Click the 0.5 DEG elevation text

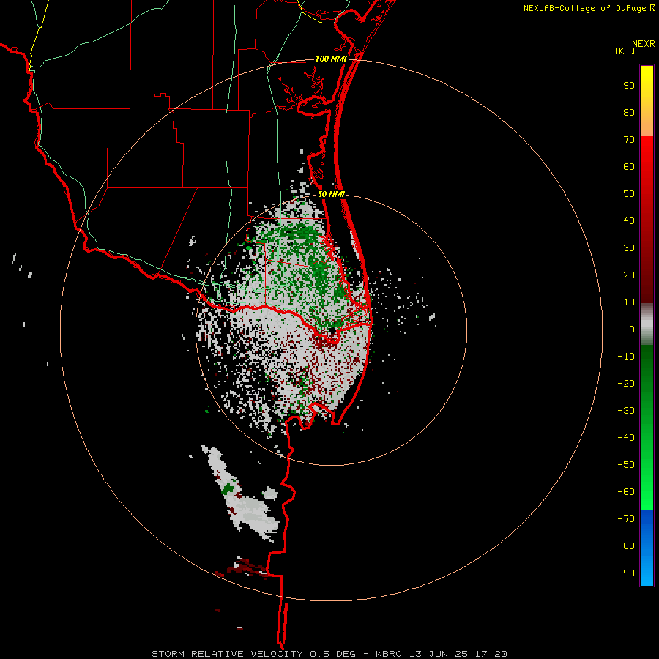332,654
